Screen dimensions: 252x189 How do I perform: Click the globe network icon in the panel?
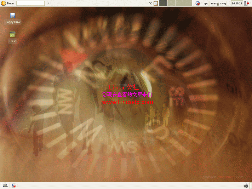tap(197, 3)
